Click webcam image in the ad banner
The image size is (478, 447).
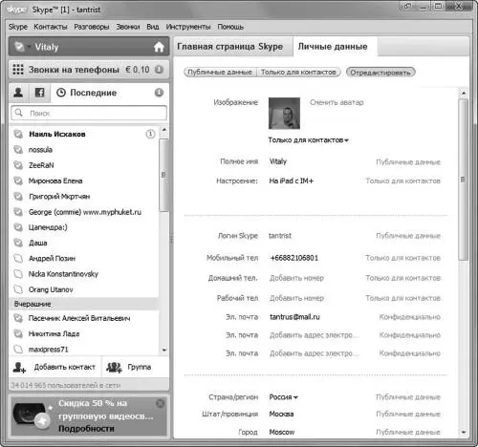[x=31, y=415]
